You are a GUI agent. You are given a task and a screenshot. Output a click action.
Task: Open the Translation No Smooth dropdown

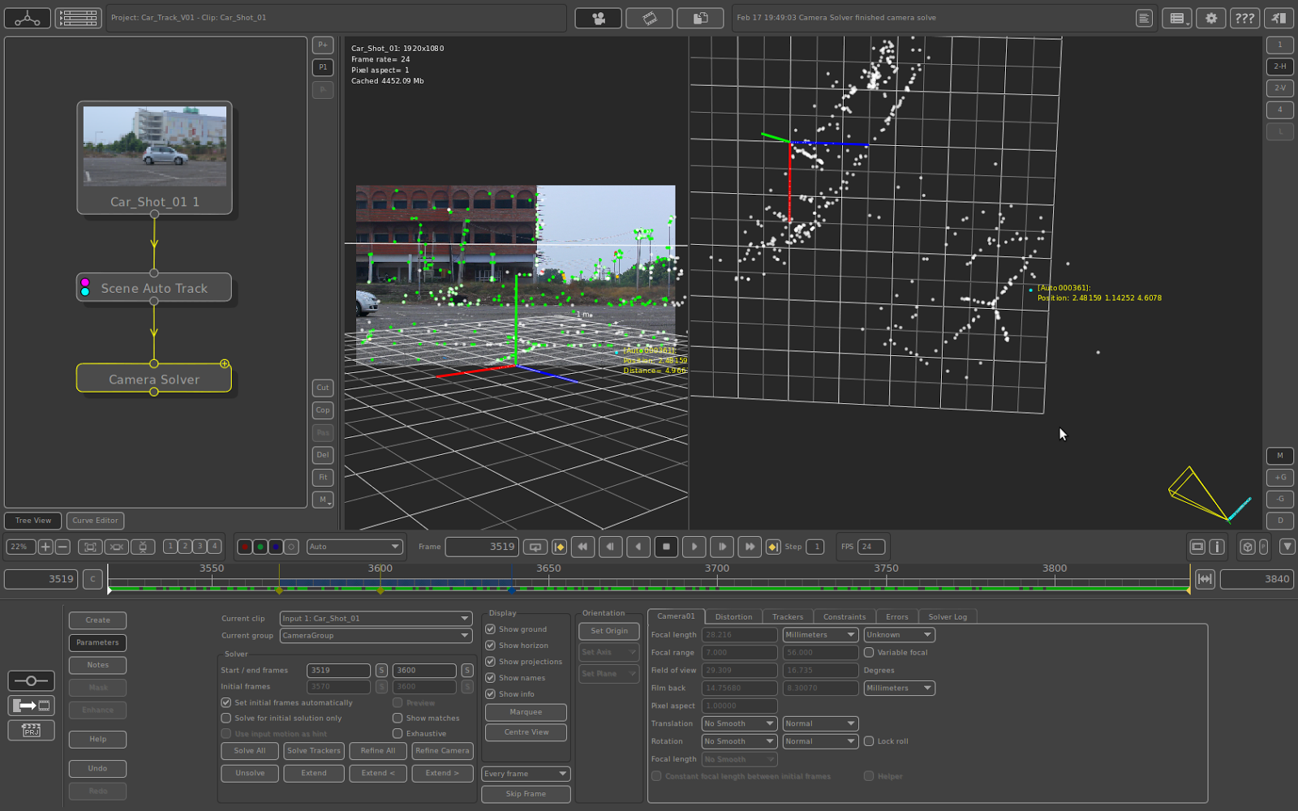click(738, 723)
